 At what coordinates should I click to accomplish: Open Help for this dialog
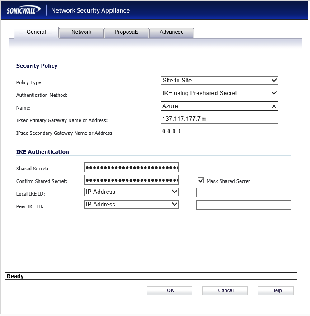coord(276,291)
